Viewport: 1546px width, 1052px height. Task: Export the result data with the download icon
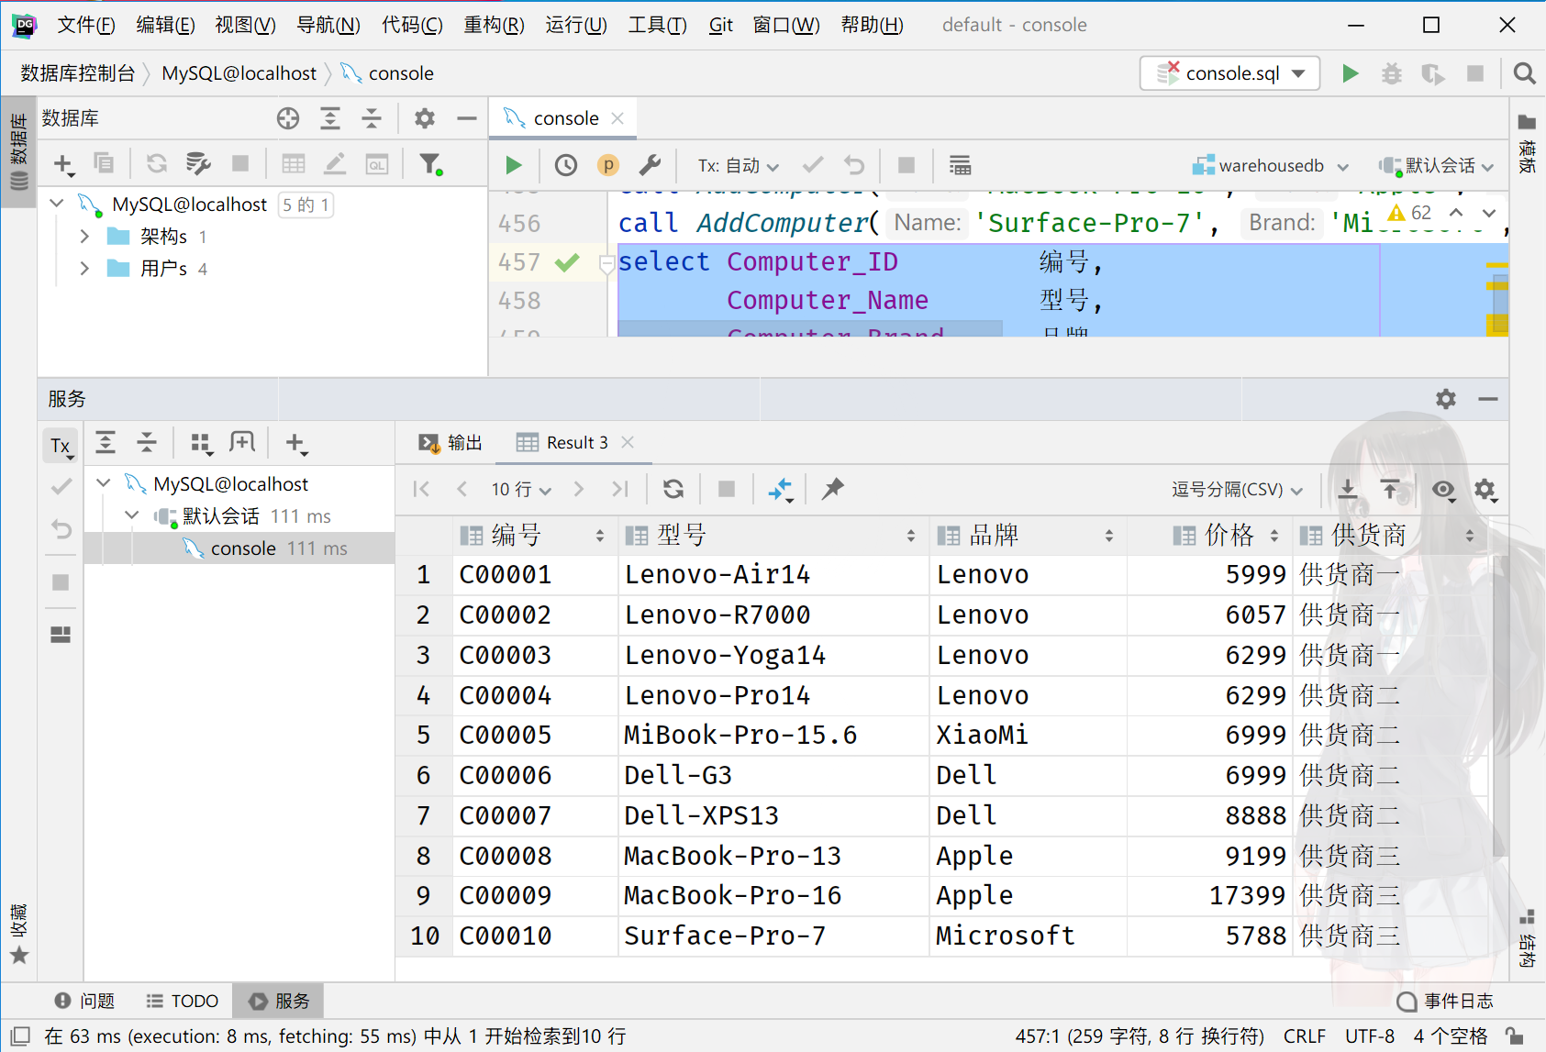tap(1348, 489)
